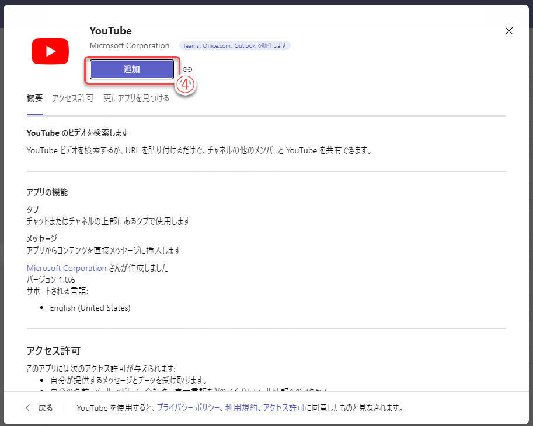
Task: Click the バージョン 1.0.6 text
Action: click(x=51, y=280)
